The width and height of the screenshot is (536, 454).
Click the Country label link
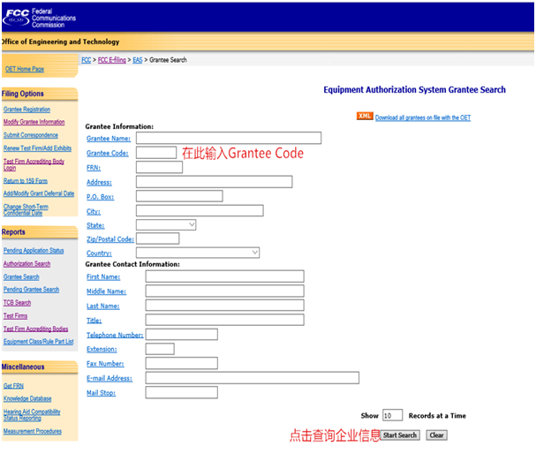[99, 253]
